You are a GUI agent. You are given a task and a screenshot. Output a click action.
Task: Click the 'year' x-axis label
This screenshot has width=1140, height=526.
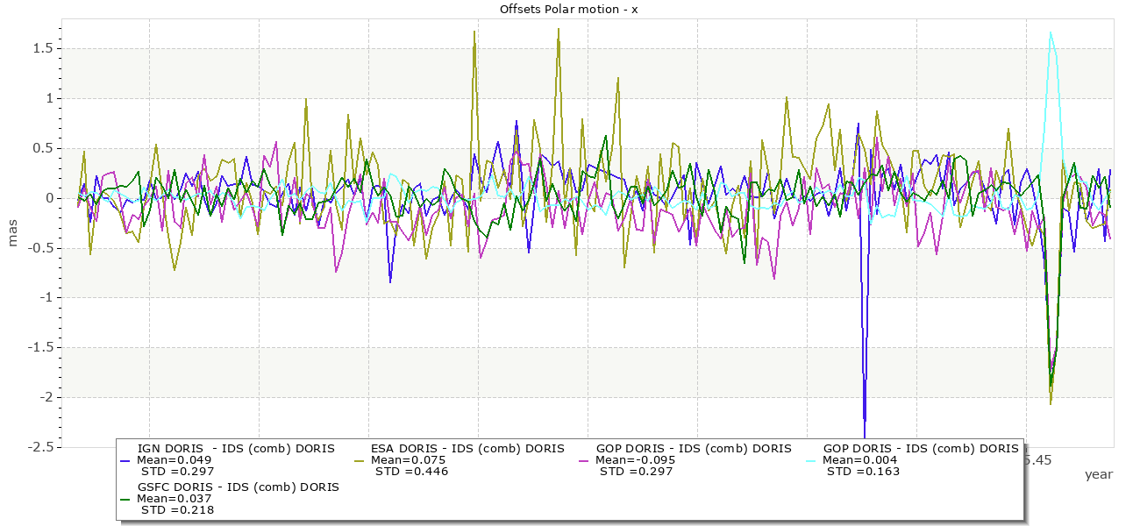1098,474
